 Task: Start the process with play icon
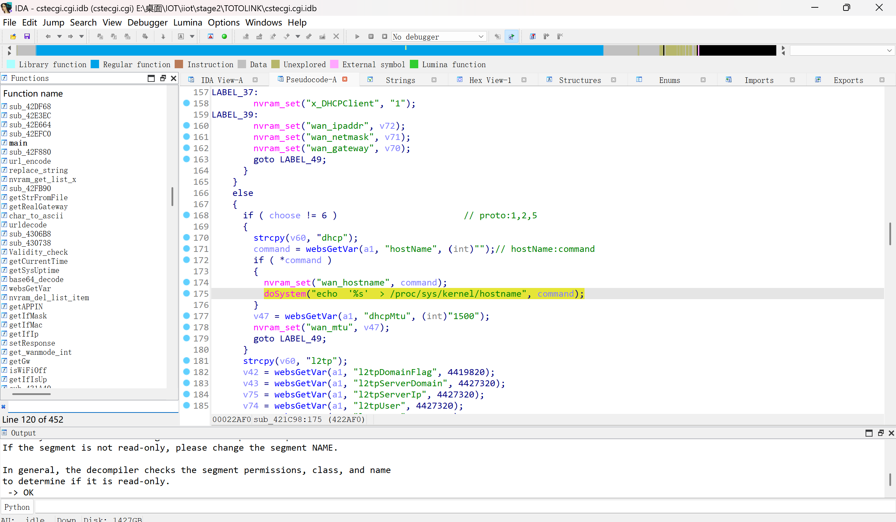coord(357,36)
